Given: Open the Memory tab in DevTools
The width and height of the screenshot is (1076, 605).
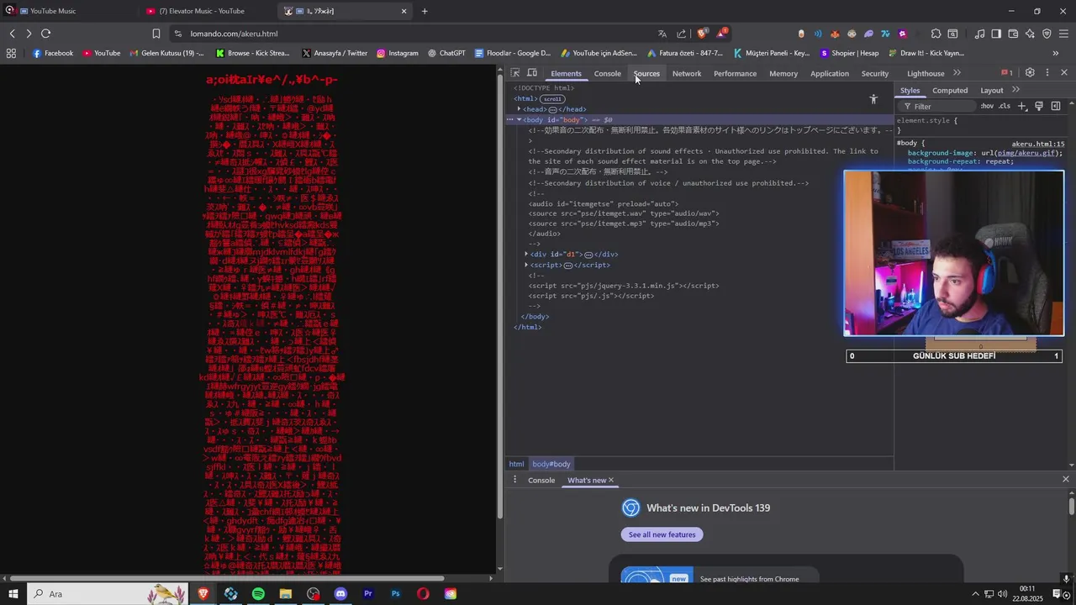Looking at the screenshot, I should (x=783, y=73).
